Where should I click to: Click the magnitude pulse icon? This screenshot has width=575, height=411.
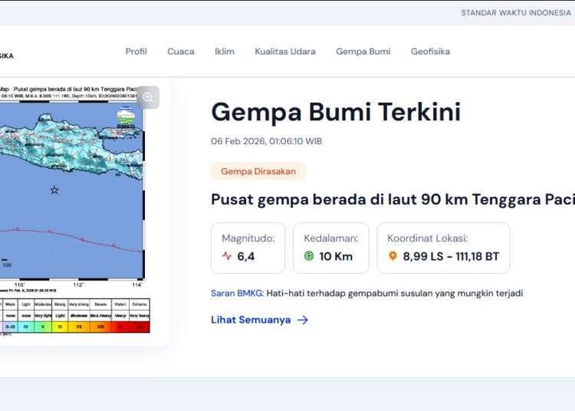coord(227,256)
